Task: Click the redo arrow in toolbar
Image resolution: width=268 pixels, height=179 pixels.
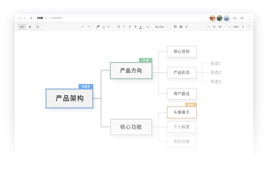Action: [88, 27]
